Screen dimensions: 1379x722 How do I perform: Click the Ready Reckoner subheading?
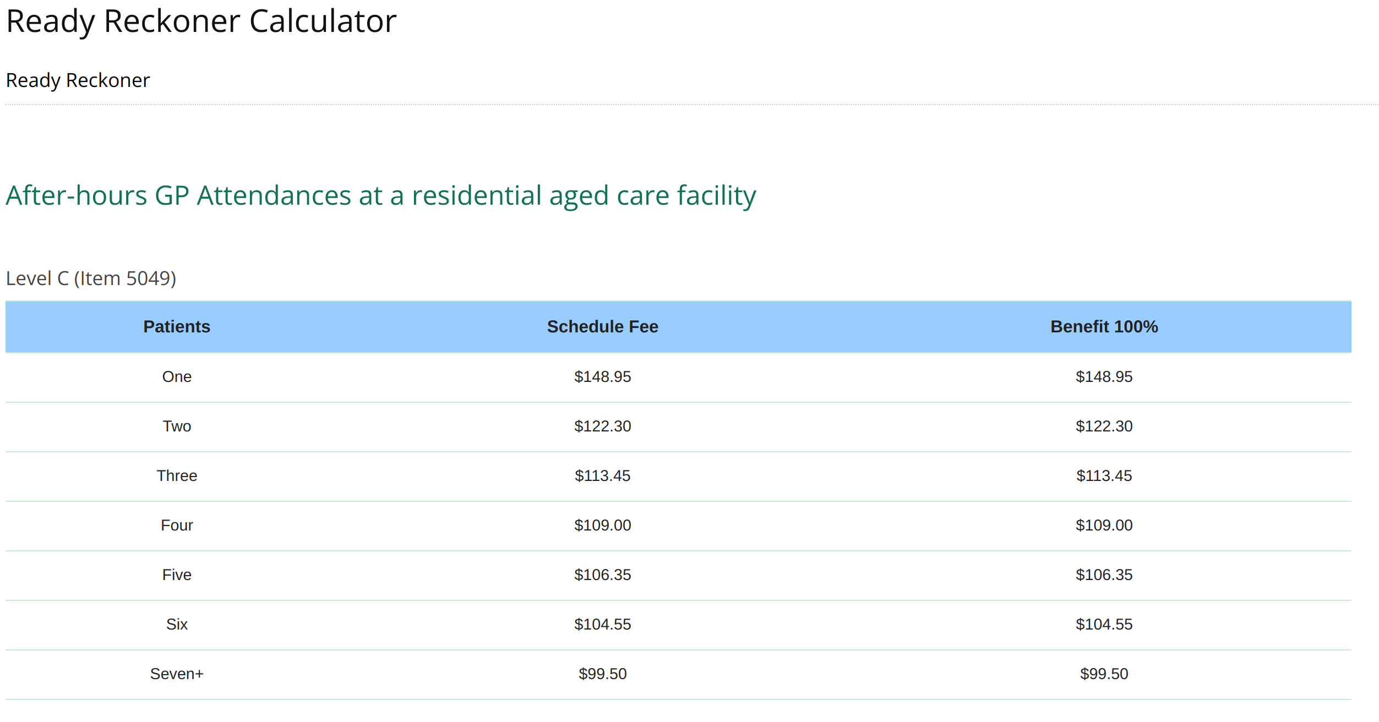(x=78, y=80)
